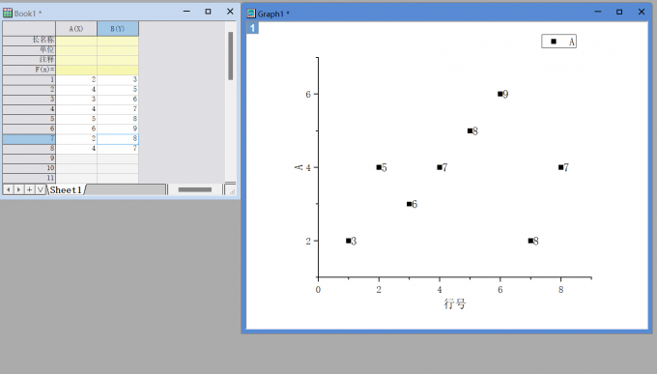Add a new sheet with plus button
Screen dimensions: 657x374
29,190
